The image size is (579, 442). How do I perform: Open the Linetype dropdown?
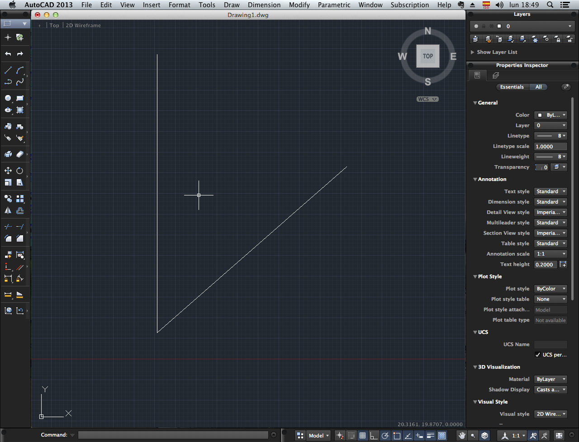click(x=551, y=136)
